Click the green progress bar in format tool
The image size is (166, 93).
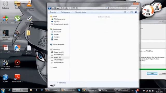pos(153,69)
